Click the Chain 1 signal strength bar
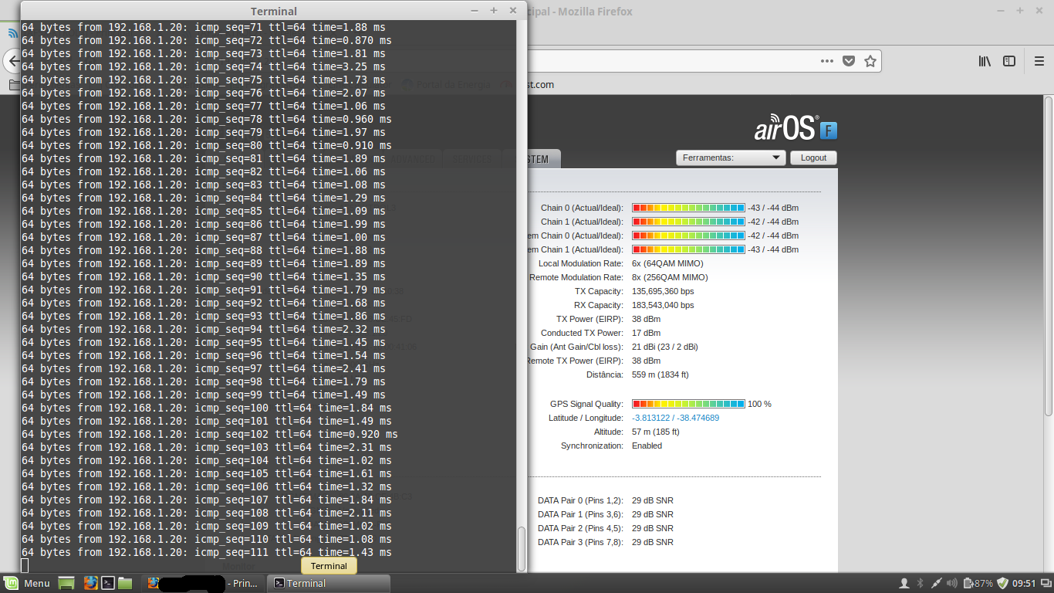 coord(688,222)
